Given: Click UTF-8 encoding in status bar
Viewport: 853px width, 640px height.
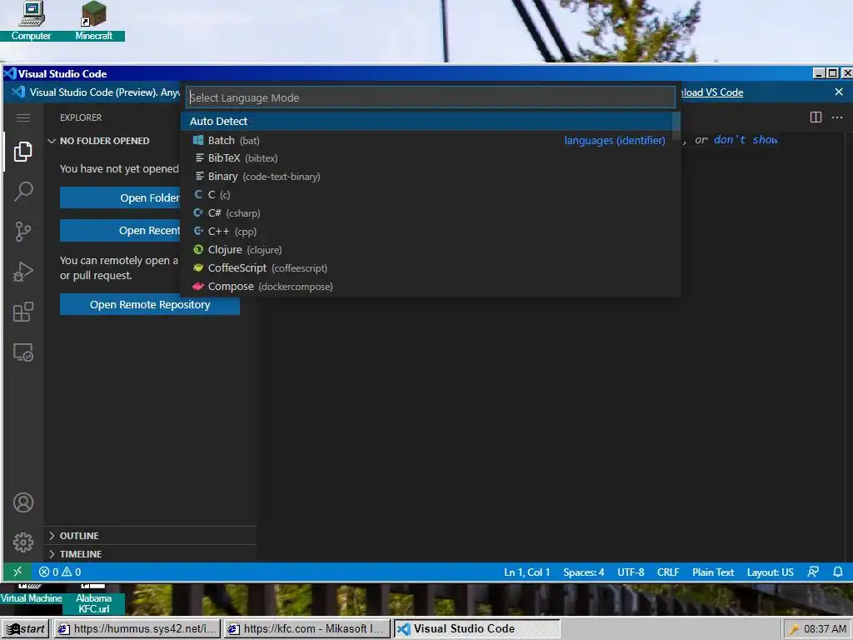Looking at the screenshot, I should (x=631, y=572).
